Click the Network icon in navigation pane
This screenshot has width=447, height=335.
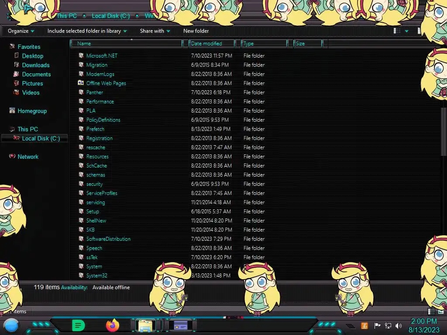(12, 156)
